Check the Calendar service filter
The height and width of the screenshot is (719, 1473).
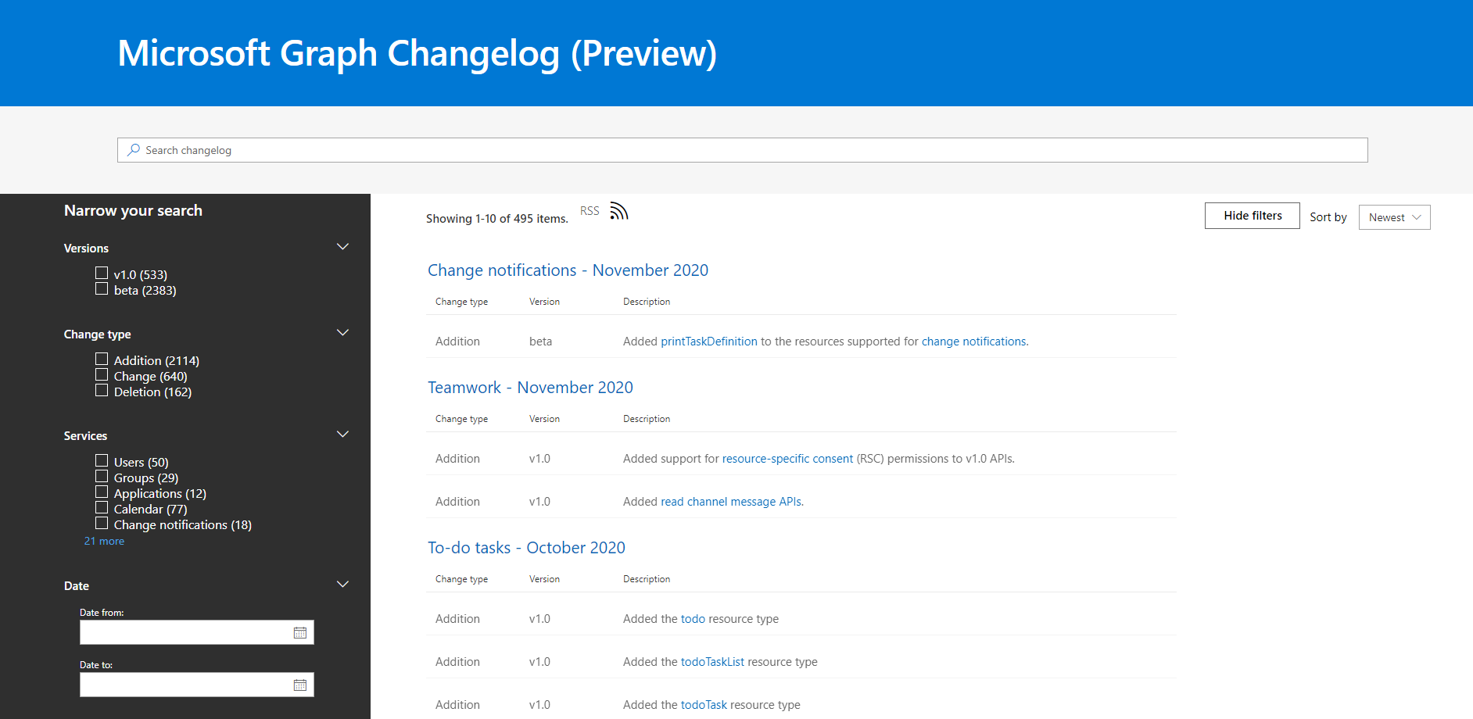(102, 506)
